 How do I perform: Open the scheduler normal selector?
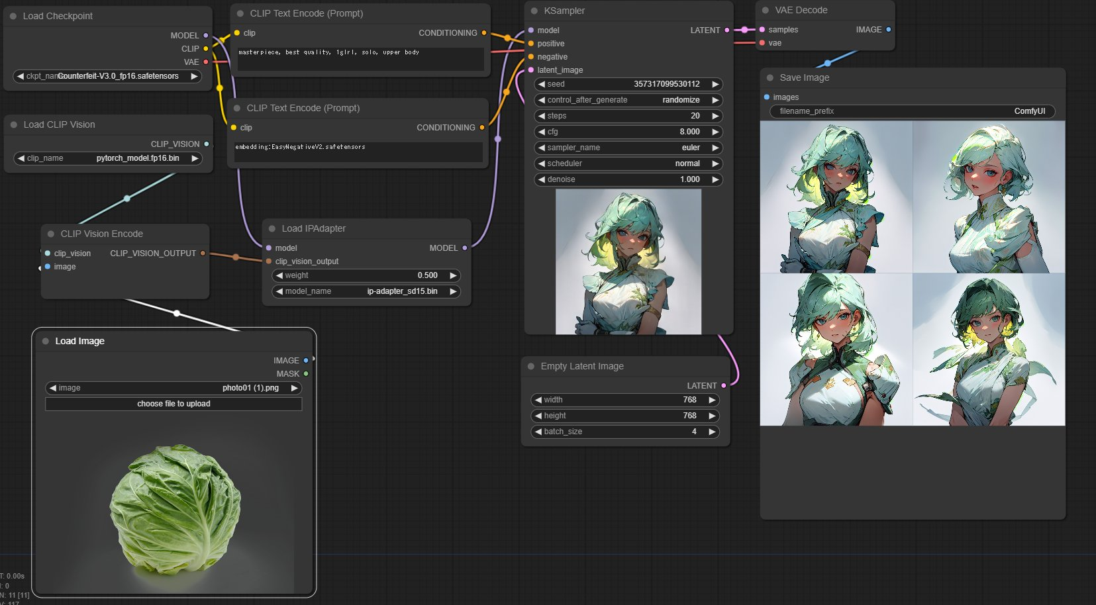(x=627, y=163)
